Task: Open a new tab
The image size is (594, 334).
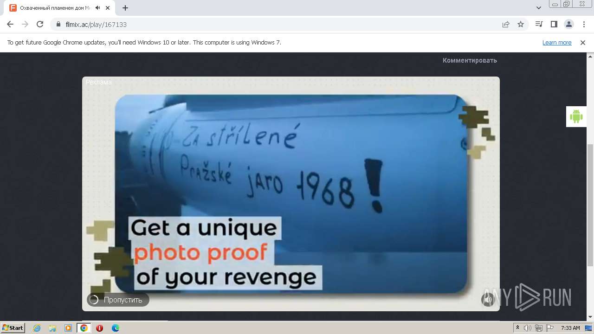Action: click(x=125, y=8)
